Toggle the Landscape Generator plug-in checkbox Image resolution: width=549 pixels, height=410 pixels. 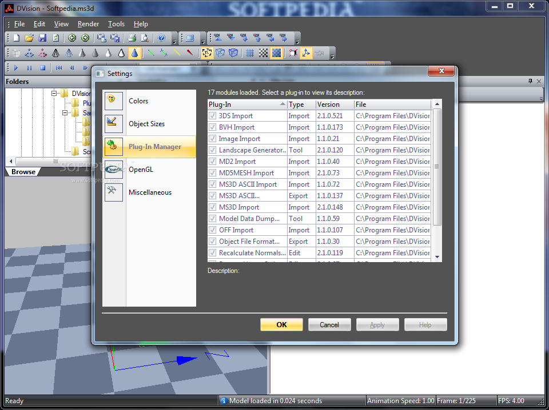click(x=213, y=150)
